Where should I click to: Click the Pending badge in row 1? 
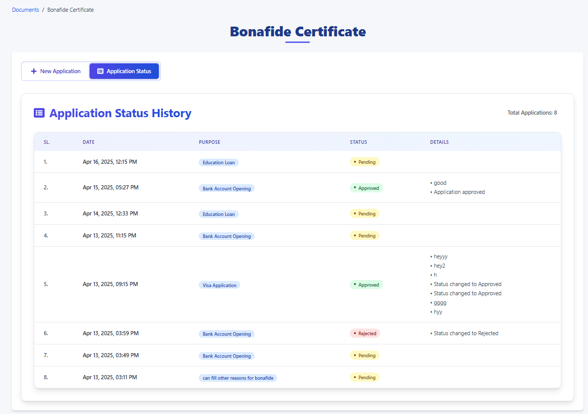365,162
